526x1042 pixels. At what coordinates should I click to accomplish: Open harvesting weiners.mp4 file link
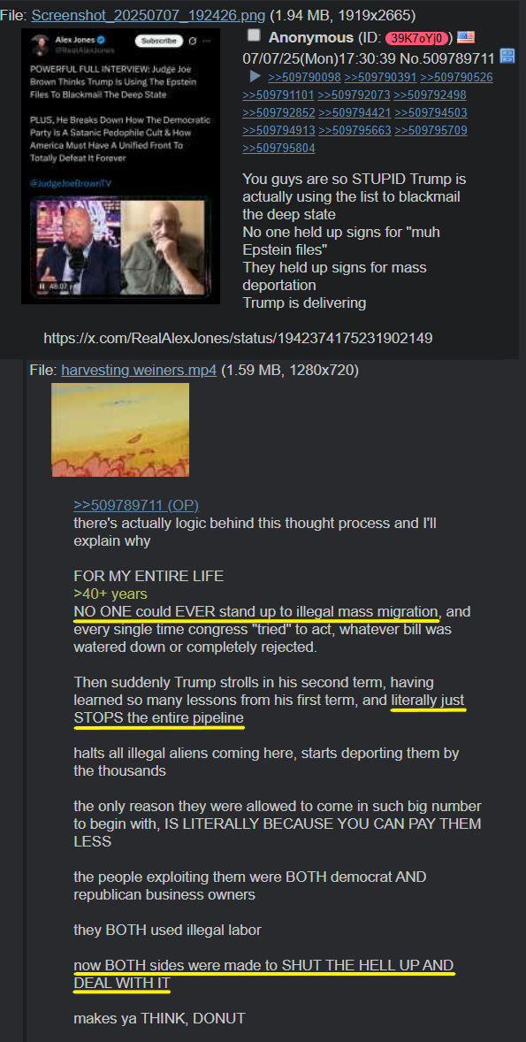[139, 370]
